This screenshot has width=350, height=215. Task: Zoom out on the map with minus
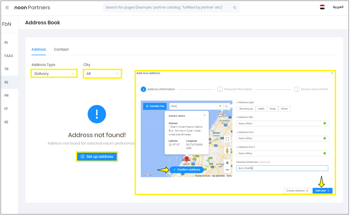(227, 170)
